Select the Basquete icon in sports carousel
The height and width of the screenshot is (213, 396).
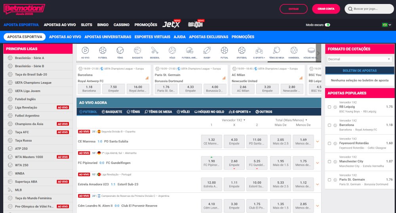(x=137, y=51)
